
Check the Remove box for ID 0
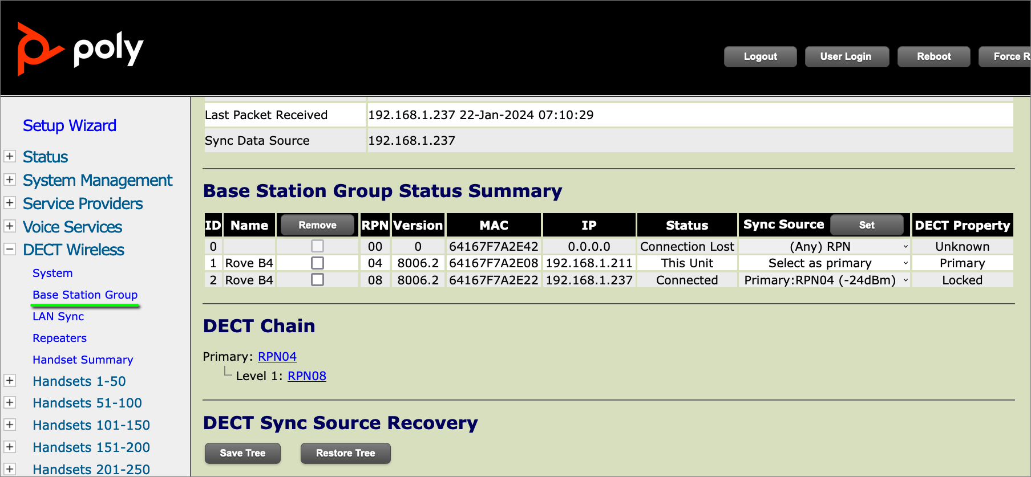[x=318, y=246]
